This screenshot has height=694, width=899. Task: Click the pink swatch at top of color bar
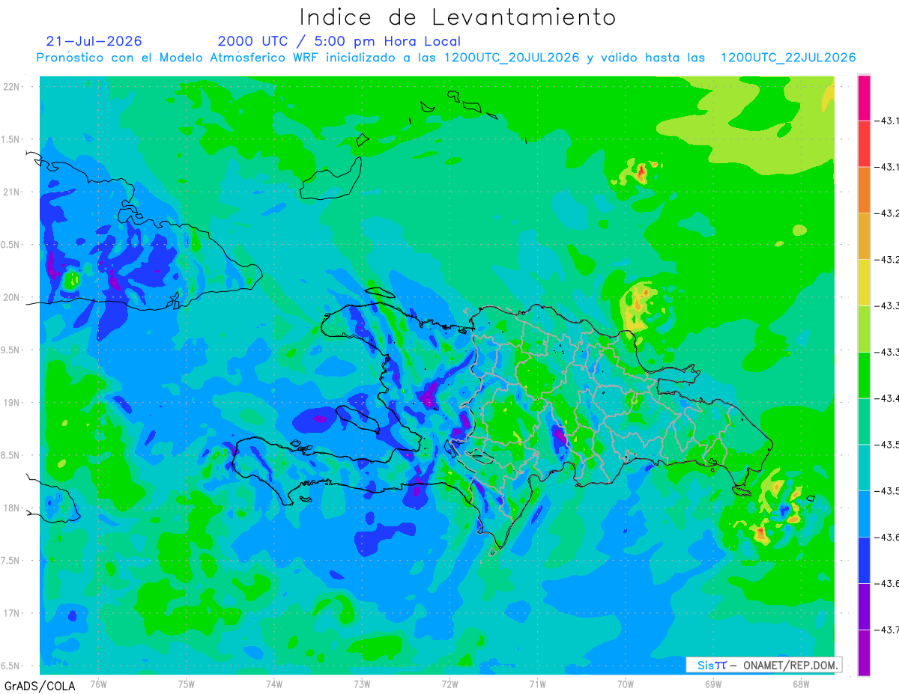click(864, 97)
